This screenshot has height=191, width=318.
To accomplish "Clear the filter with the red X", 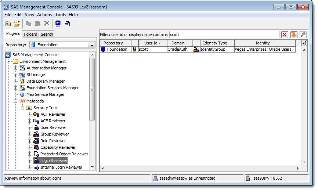I will tap(285, 35).
